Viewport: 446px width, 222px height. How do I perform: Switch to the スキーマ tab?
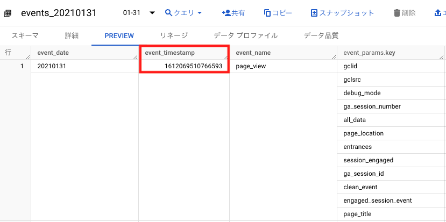(x=25, y=35)
